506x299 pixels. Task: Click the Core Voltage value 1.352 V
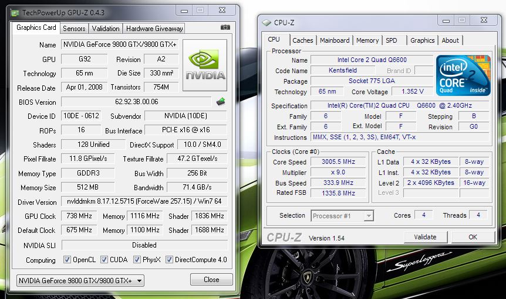pos(413,91)
